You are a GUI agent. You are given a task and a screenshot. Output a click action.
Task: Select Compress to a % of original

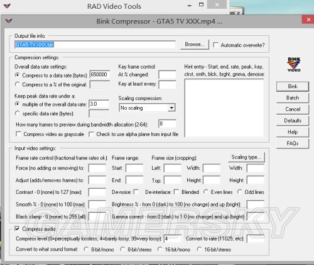coord(18,84)
